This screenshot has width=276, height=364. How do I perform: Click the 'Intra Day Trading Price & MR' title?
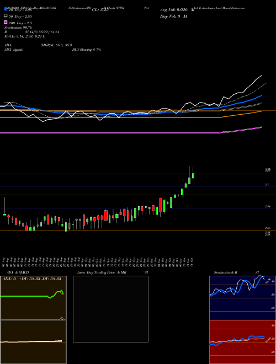coord(102,272)
